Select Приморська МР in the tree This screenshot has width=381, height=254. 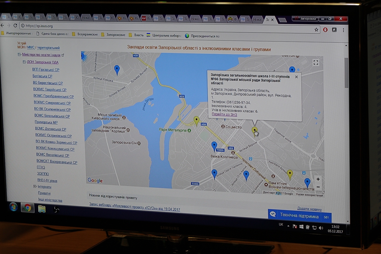[x=46, y=122]
